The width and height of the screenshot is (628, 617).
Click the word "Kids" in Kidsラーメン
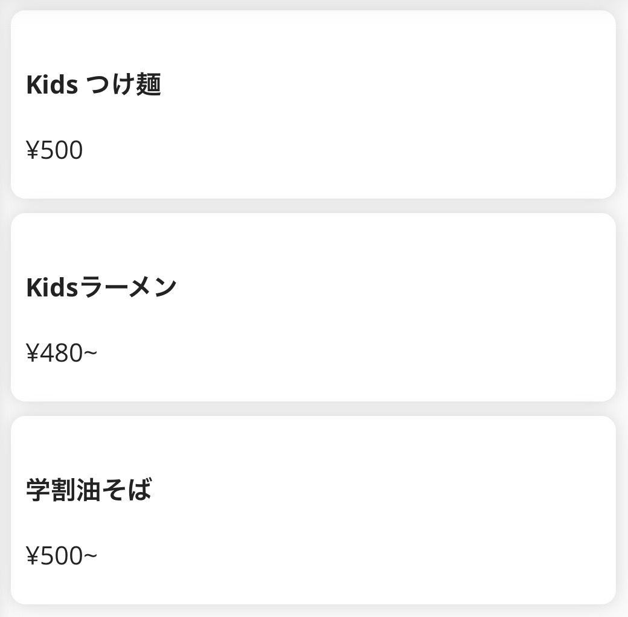(52, 287)
